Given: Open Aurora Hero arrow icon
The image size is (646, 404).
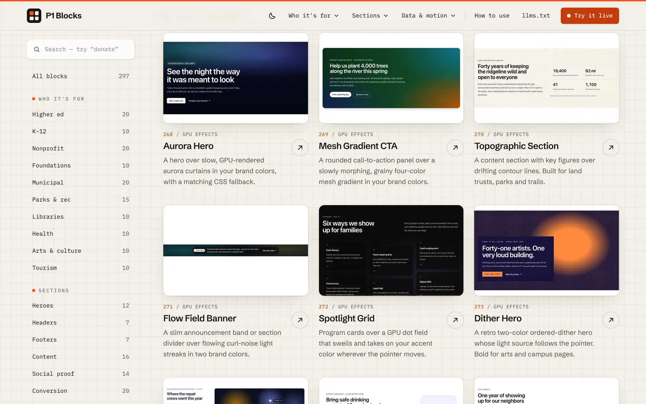Looking at the screenshot, I should (300, 148).
